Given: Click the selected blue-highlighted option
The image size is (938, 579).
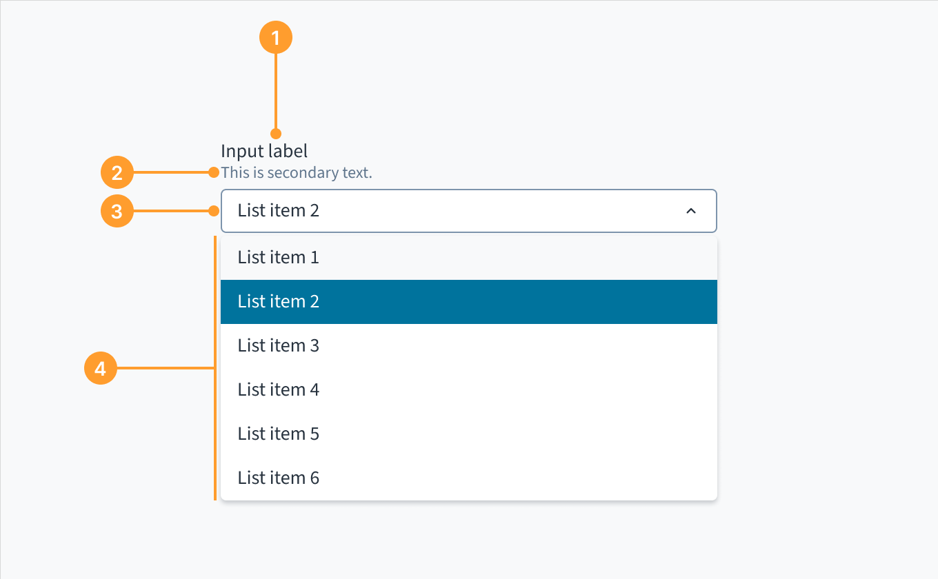Looking at the screenshot, I should tap(469, 301).
